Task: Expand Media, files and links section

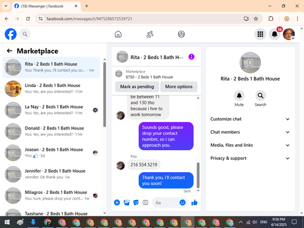Action: point(250,145)
